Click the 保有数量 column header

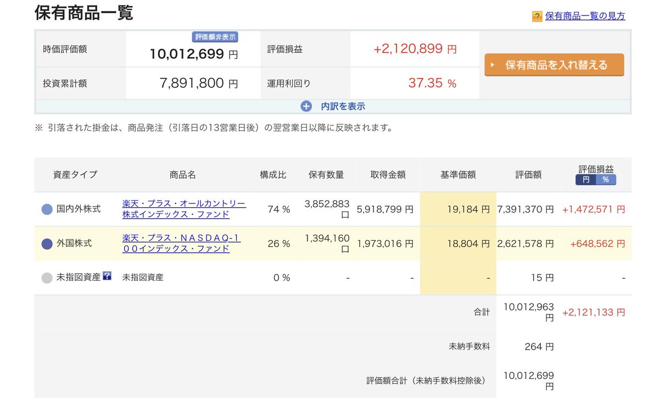[326, 175]
